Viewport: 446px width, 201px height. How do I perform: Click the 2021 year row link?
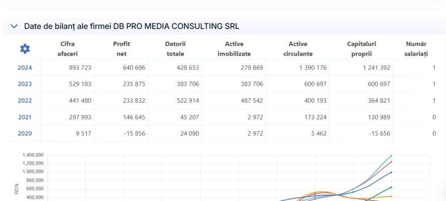25,117
